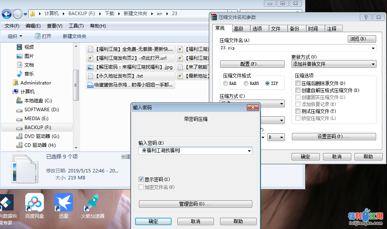
Task: Switch to the 高级 tab
Action: click(x=238, y=29)
